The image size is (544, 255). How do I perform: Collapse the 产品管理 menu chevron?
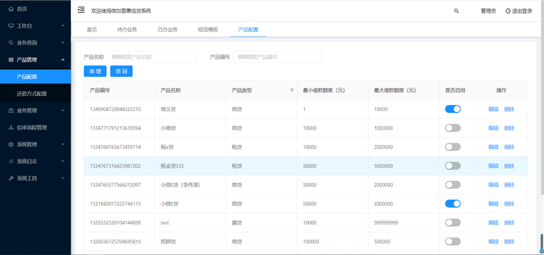(63, 60)
